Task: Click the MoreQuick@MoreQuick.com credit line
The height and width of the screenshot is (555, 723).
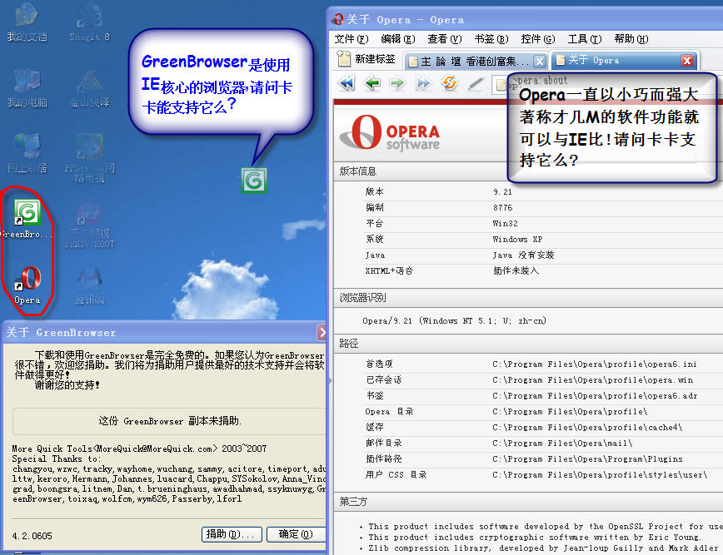Action: tap(139, 448)
